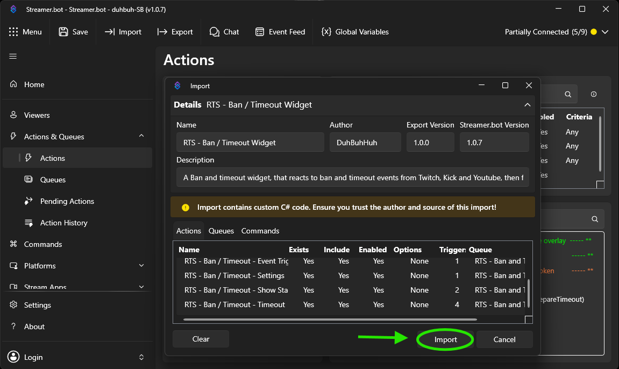Click the Login user avatar icon

[x=13, y=357]
